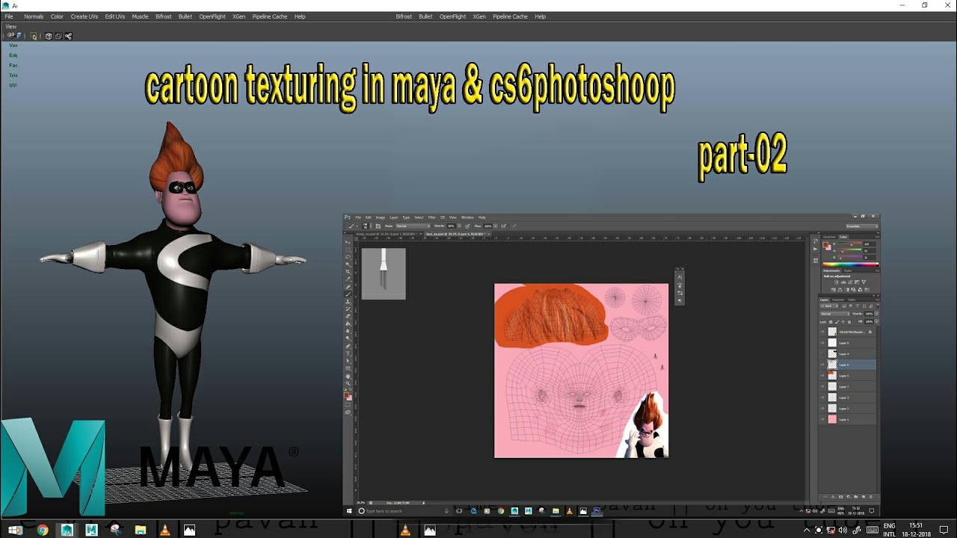Pick a color from the spectrum ramp
This screenshot has height=538, width=957.
coord(850,265)
